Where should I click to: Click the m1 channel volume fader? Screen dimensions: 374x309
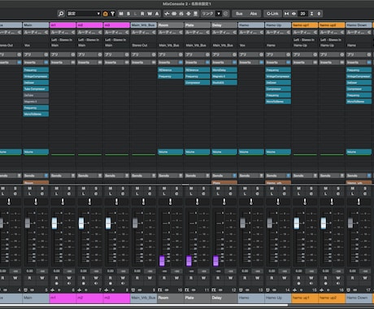54,223
